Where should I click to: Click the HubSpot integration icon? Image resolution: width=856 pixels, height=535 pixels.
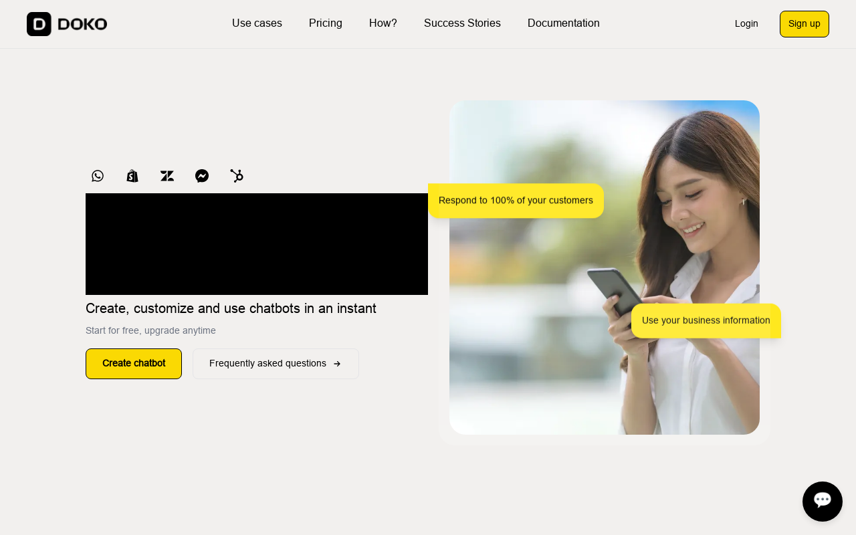click(x=237, y=176)
